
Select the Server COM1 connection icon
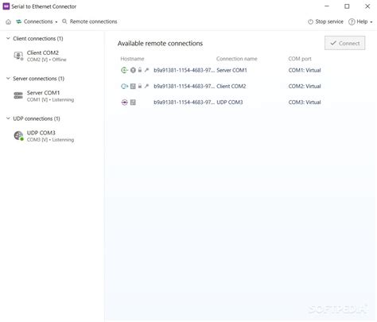[x=18, y=95]
